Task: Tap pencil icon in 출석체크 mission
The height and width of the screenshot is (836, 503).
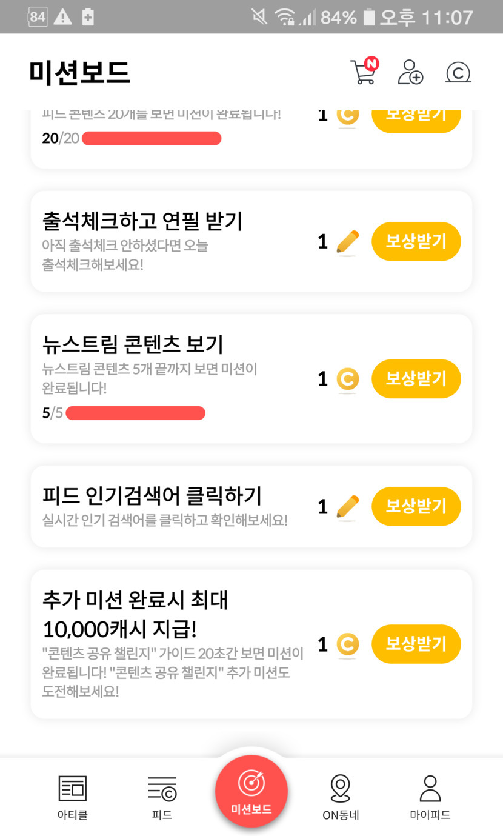Action: 347,242
